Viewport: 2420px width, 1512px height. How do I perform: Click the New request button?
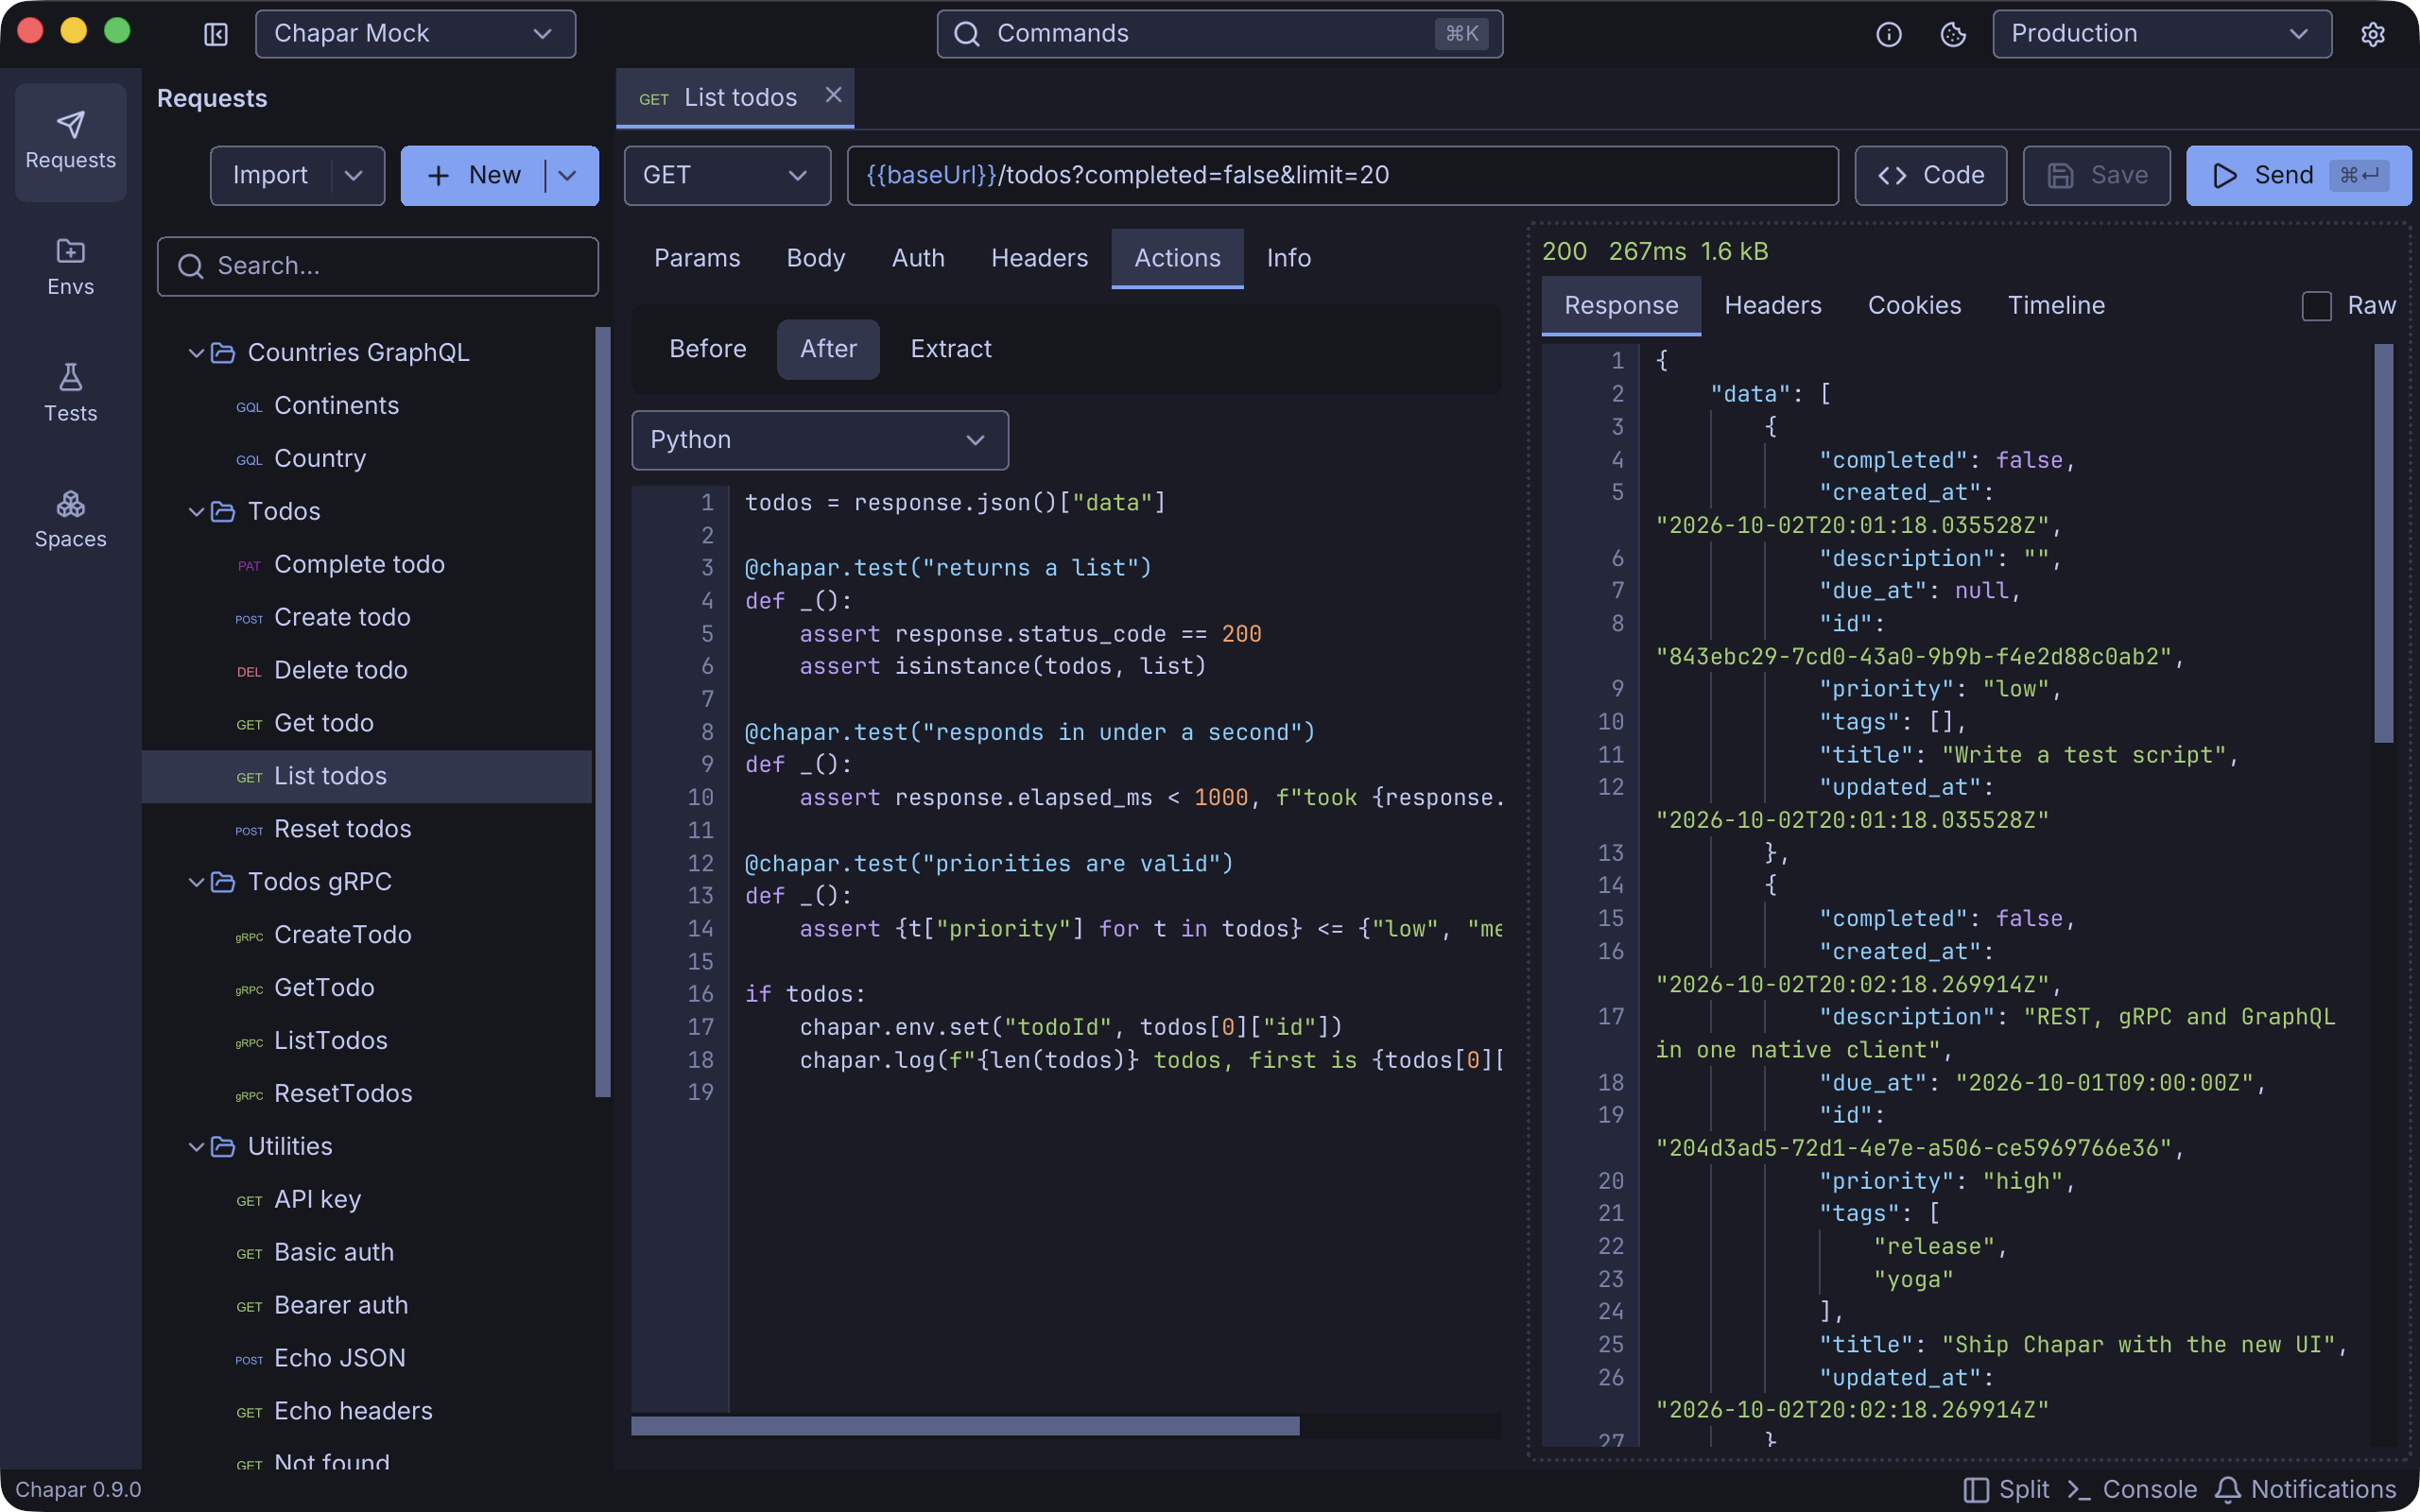[x=474, y=175]
